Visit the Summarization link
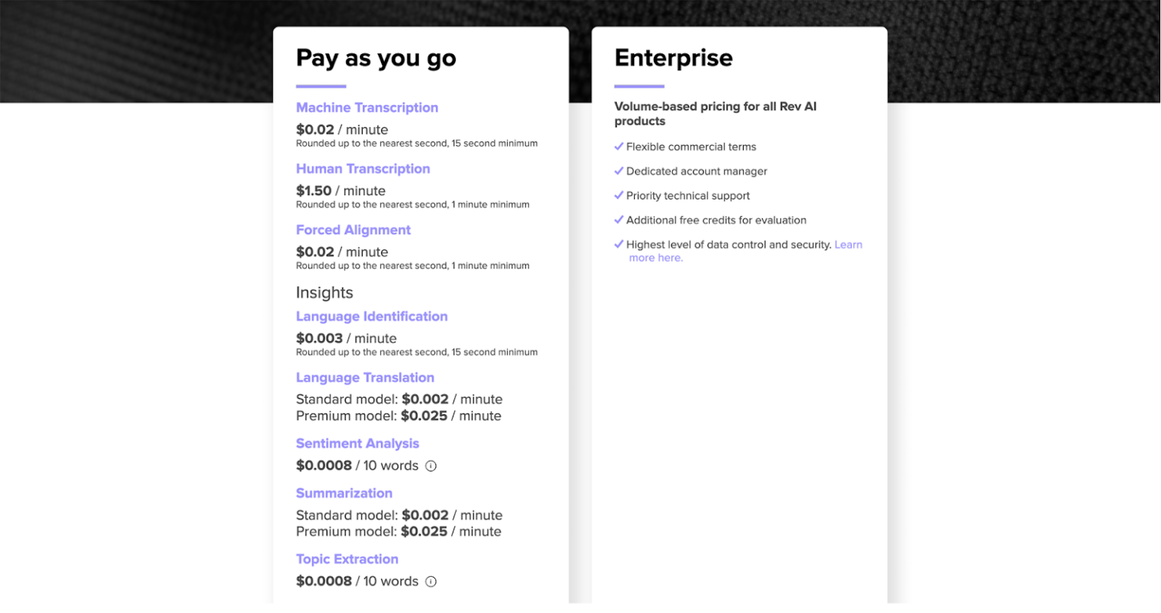The width and height of the screenshot is (1161, 613). coord(344,494)
